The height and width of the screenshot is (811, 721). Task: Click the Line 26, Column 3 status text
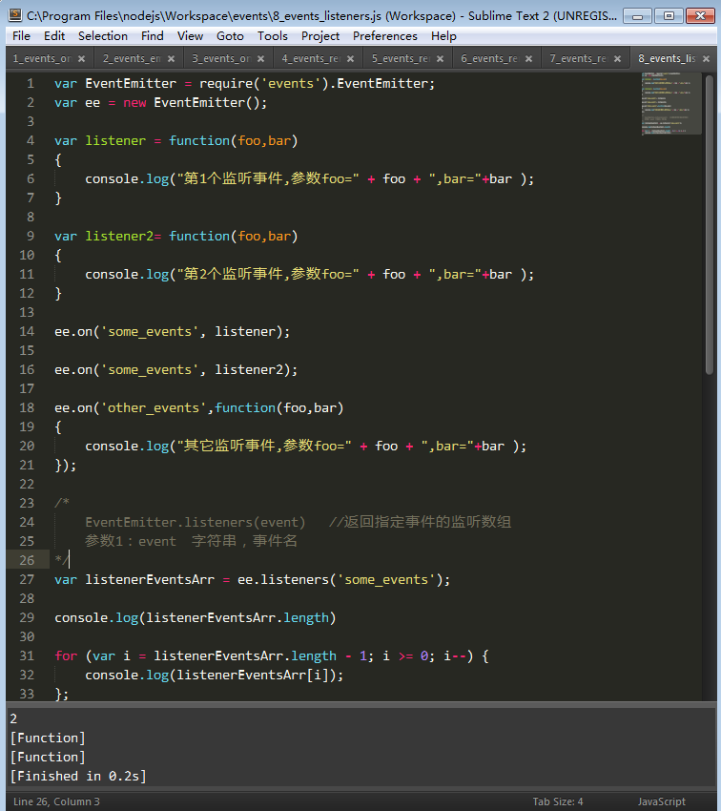pos(56,801)
